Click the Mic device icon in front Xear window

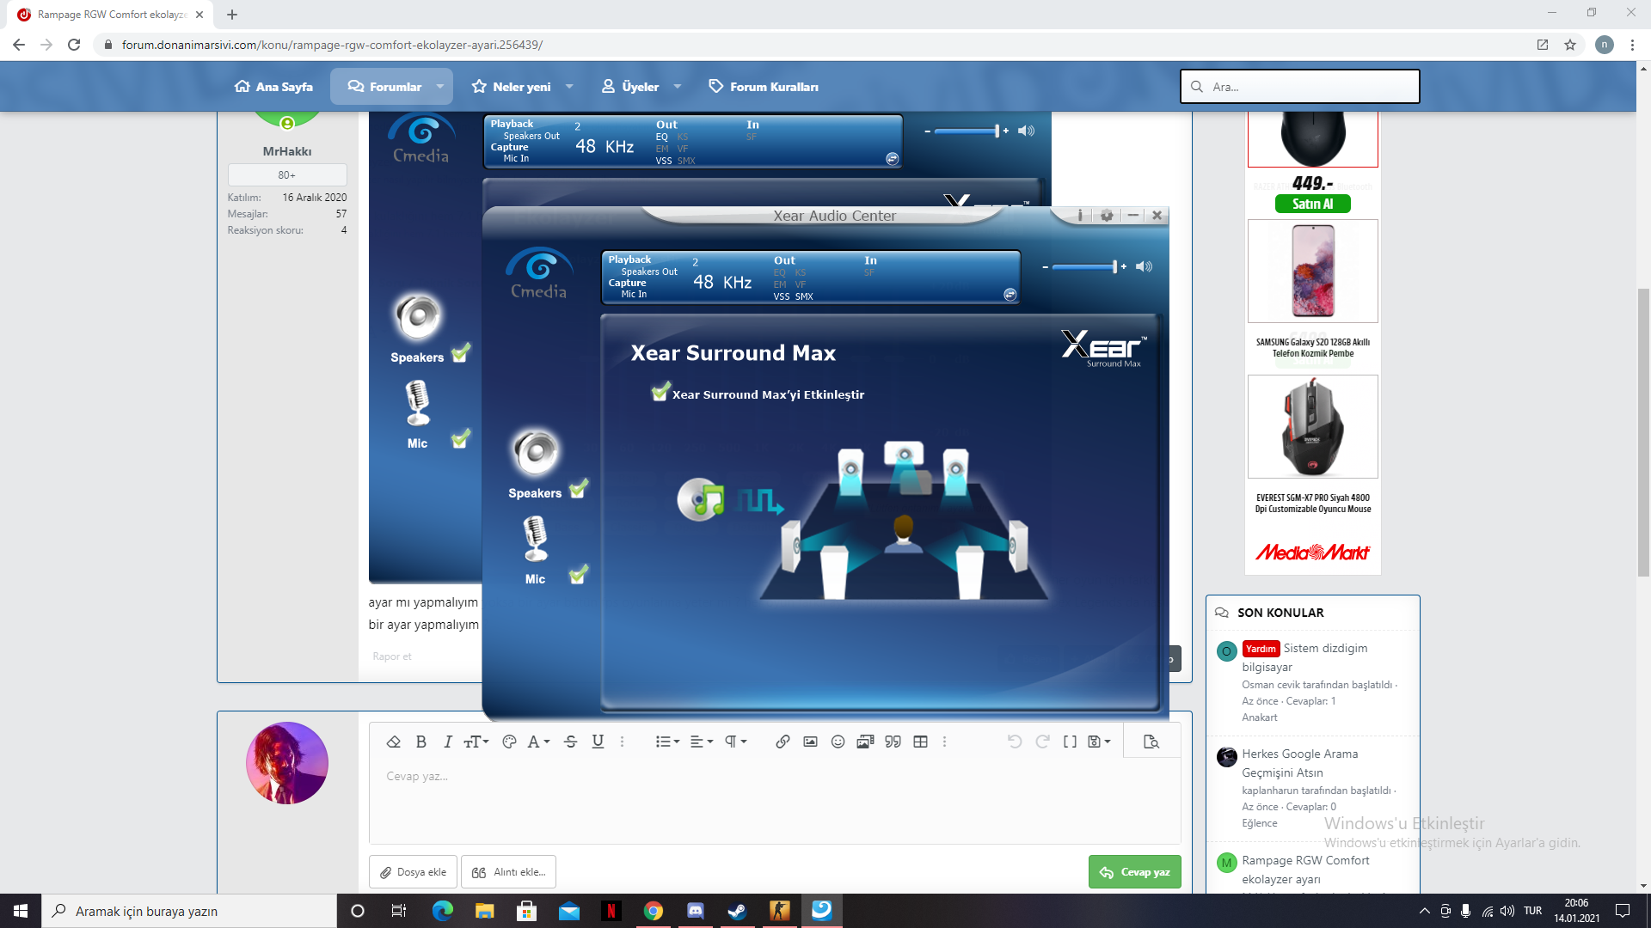coord(535,540)
